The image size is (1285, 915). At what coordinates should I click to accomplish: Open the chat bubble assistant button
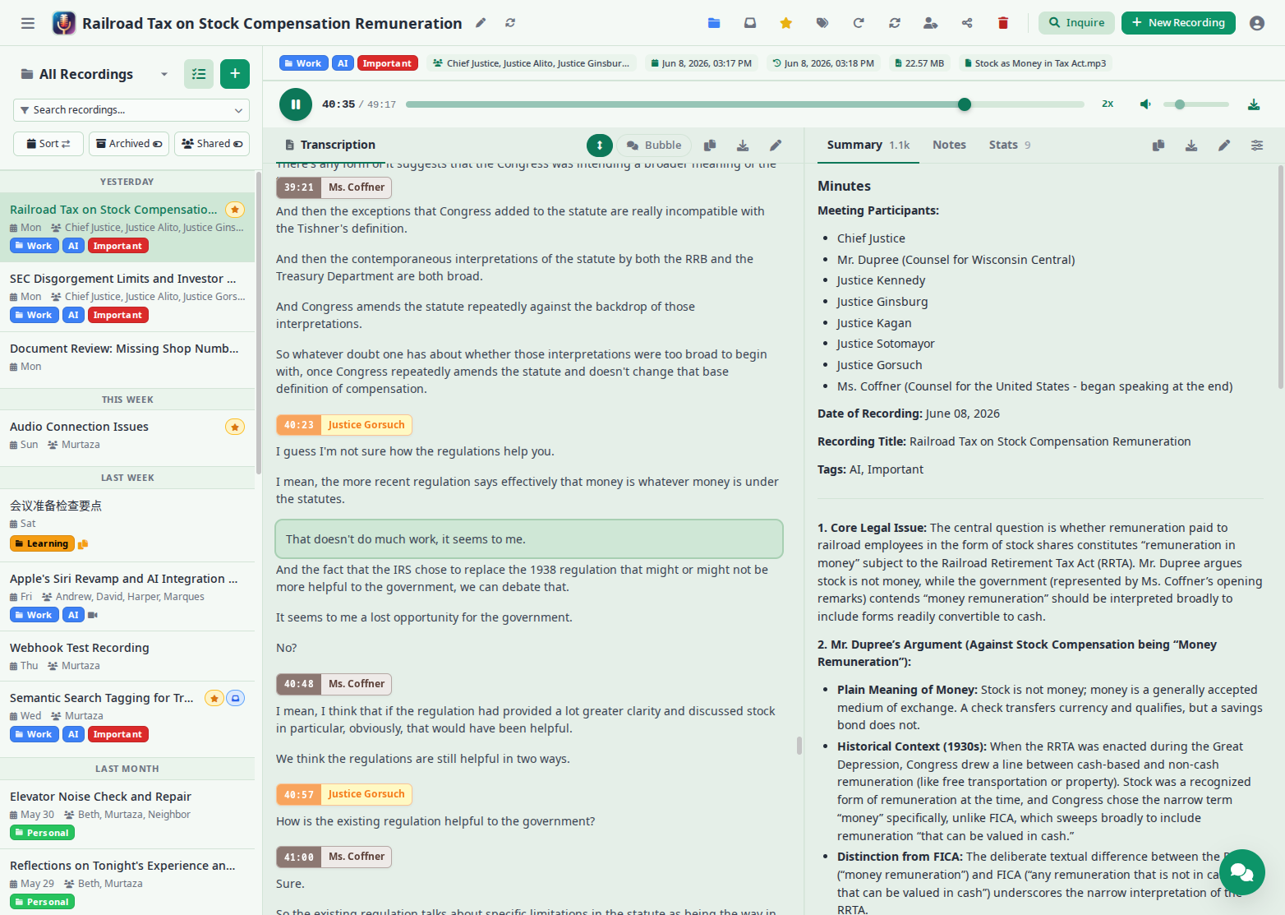point(1241,872)
